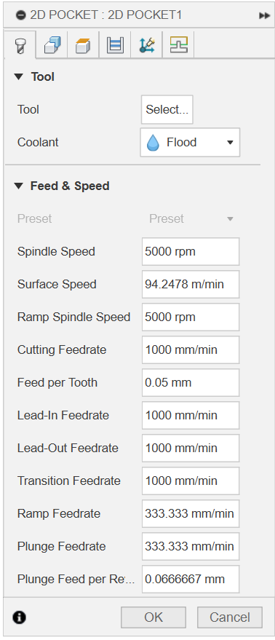Open the Coolant dropdown
Image resolution: width=275 pixels, height=640 pixels.
coord(190,143)
